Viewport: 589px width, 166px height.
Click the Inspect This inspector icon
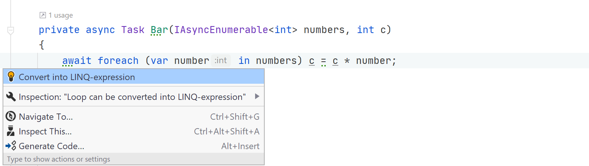pos(11,131)
